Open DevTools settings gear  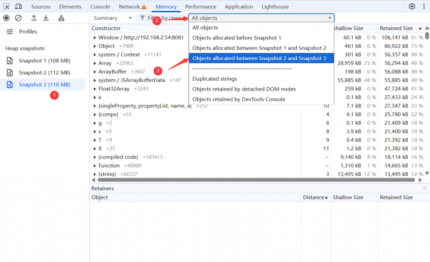tap(412, 7)
